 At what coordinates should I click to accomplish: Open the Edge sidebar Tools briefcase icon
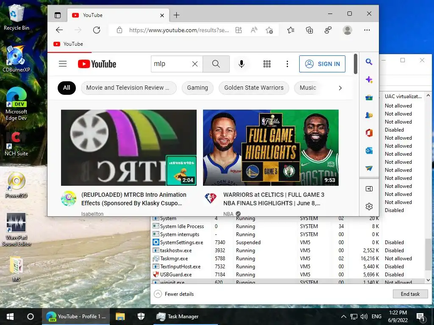click(x=369, y=97)
